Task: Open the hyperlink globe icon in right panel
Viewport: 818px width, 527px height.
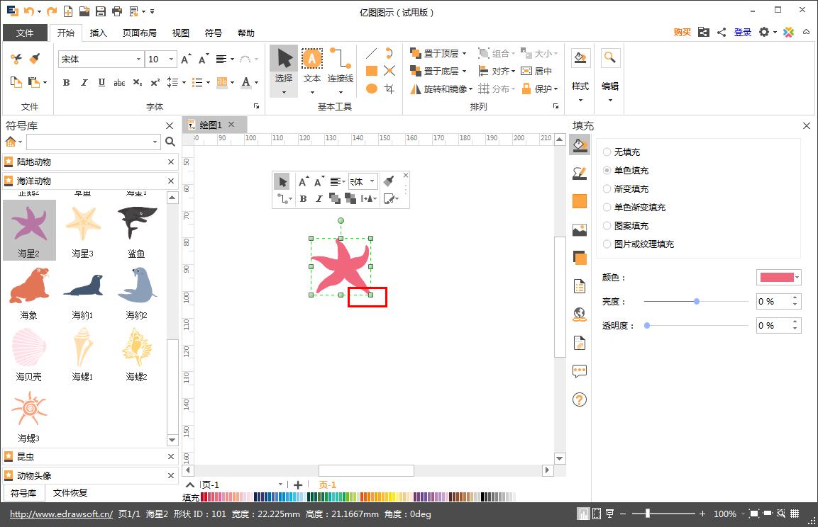Action: (x=579, y=314)
